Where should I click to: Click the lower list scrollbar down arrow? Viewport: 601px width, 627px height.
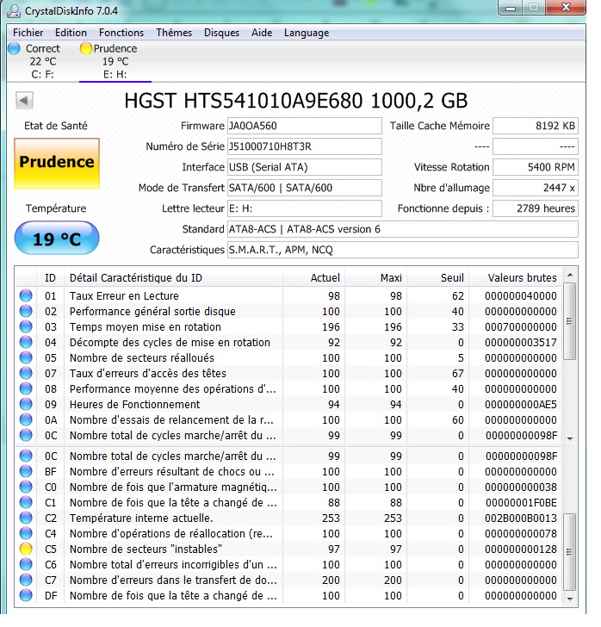coord(570,599)
